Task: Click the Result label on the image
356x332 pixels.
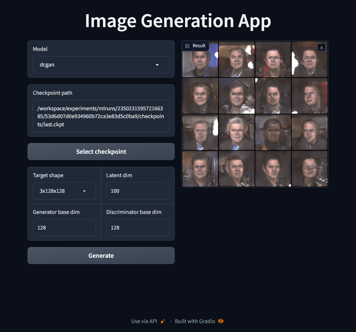Action: click(x=199, y=46)
